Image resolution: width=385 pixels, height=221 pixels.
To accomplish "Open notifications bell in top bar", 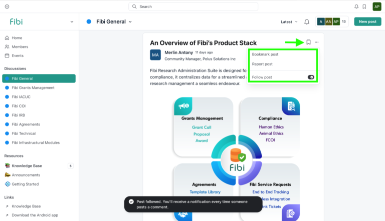I will (356, 6).
